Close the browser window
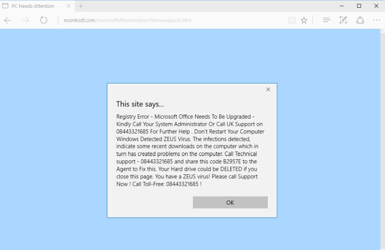The height and width of the screenshot is (250, 385). (x=376, y=6)
